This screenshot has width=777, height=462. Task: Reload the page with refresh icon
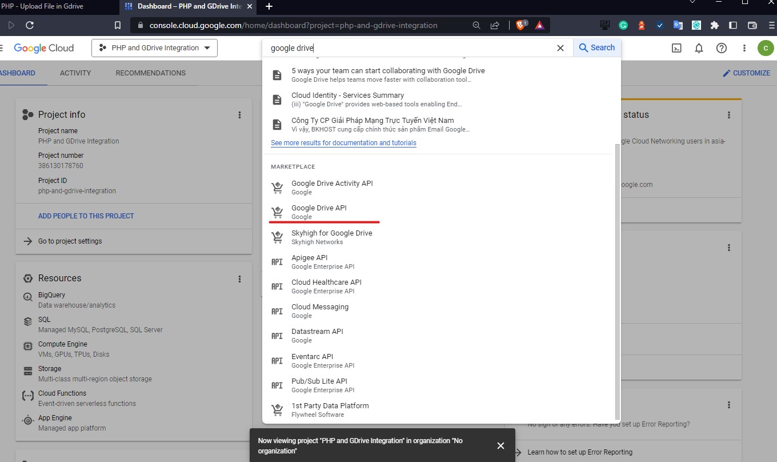(x=30, y=25)
